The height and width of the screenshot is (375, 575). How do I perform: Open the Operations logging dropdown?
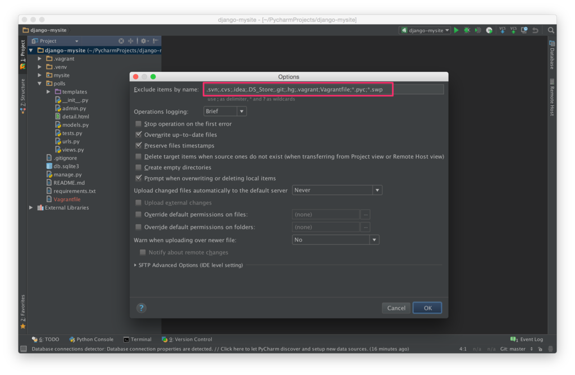(225, 112)
